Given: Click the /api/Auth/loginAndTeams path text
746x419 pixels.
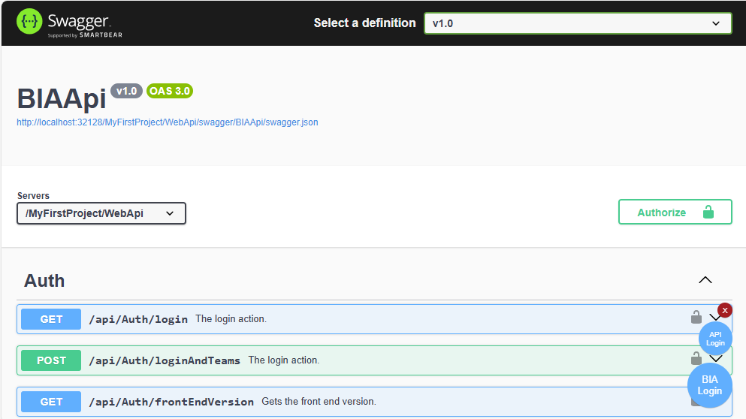Looking at the screenshot, I should coord(165,360).
